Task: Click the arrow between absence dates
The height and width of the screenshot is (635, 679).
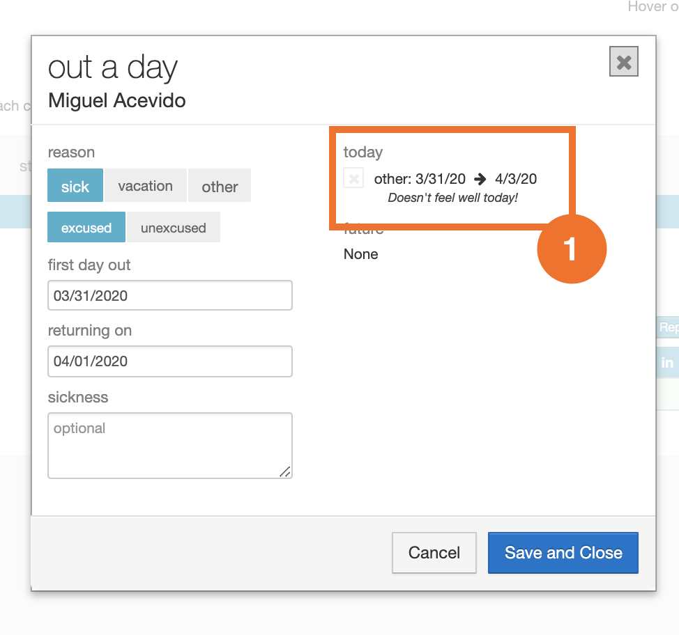Action: [480, 179]
